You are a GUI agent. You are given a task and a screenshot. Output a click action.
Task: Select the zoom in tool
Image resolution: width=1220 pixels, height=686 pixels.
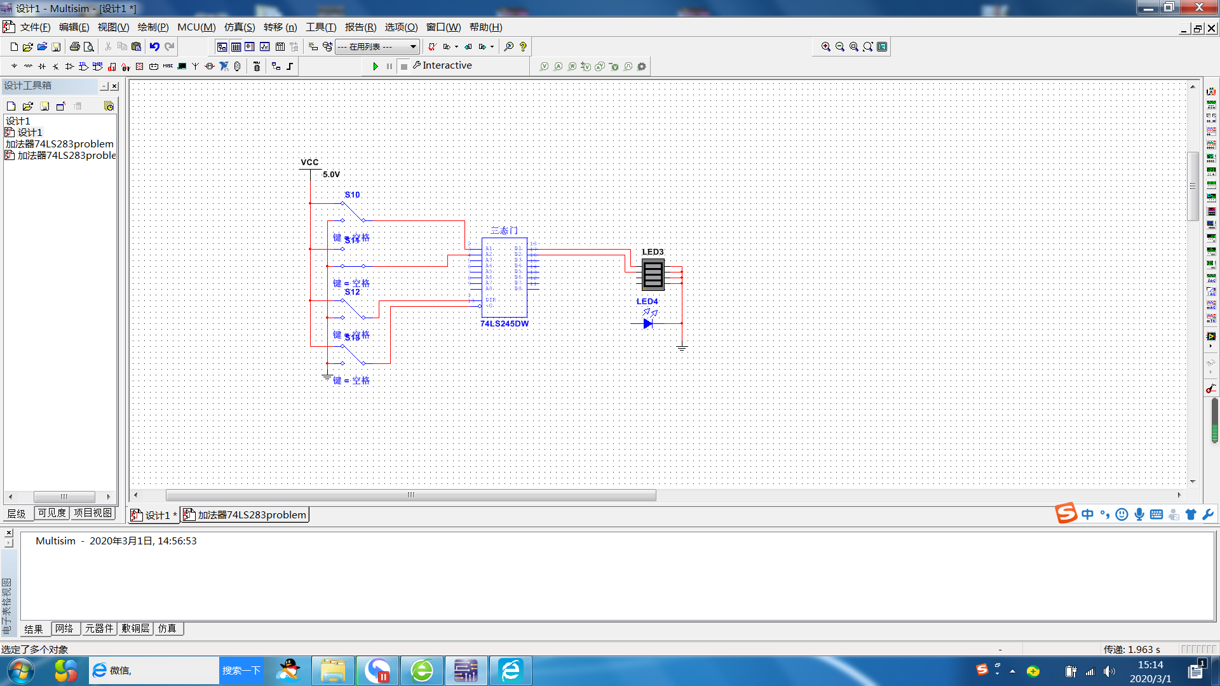(825, 46)
